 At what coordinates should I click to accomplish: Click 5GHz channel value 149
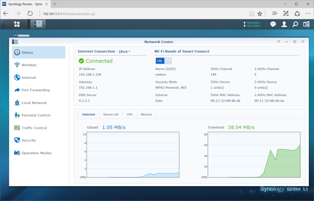(213, 74)
